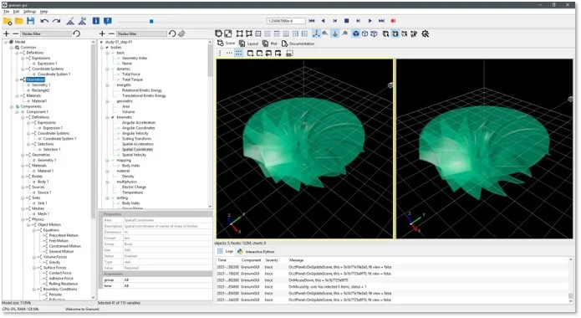This screenshot has height=318, width=581.
Task: Jump to first frame playback button
Action: pos(312,21)
